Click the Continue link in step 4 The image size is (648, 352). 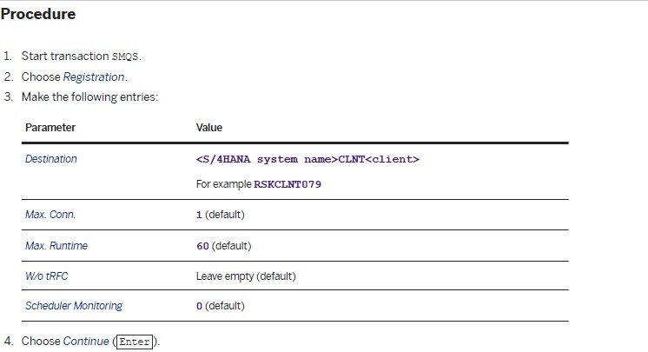pyautogui.click(x=86, y=342)
